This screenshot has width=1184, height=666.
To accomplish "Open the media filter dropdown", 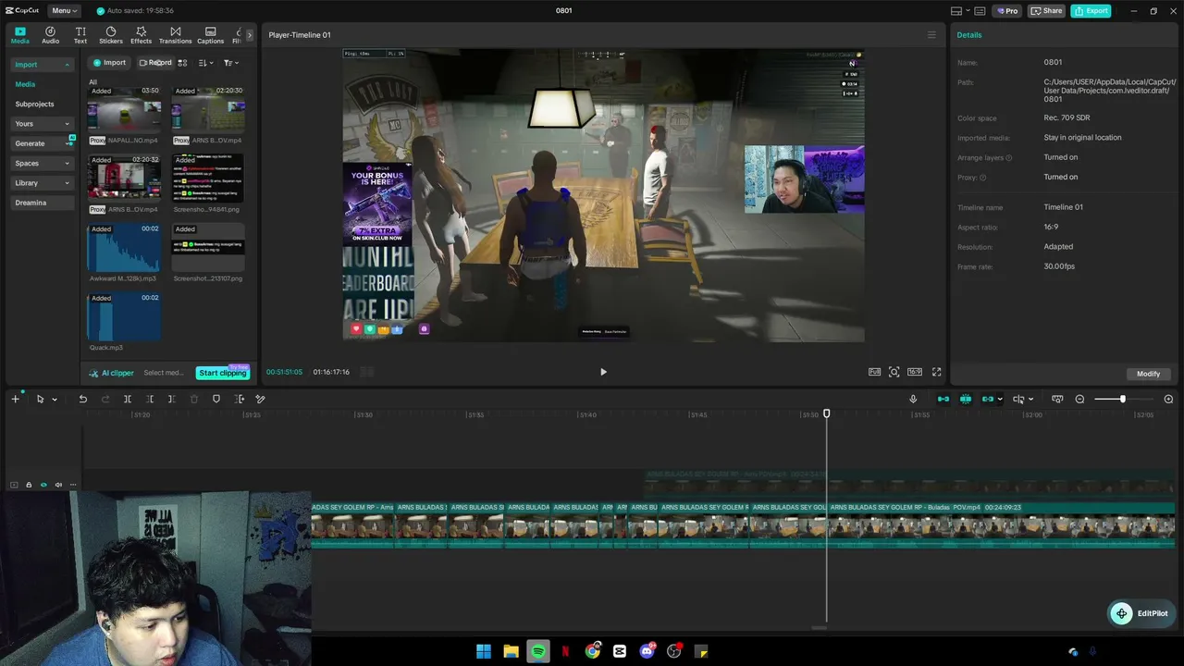I will click(x=231, y=63).
